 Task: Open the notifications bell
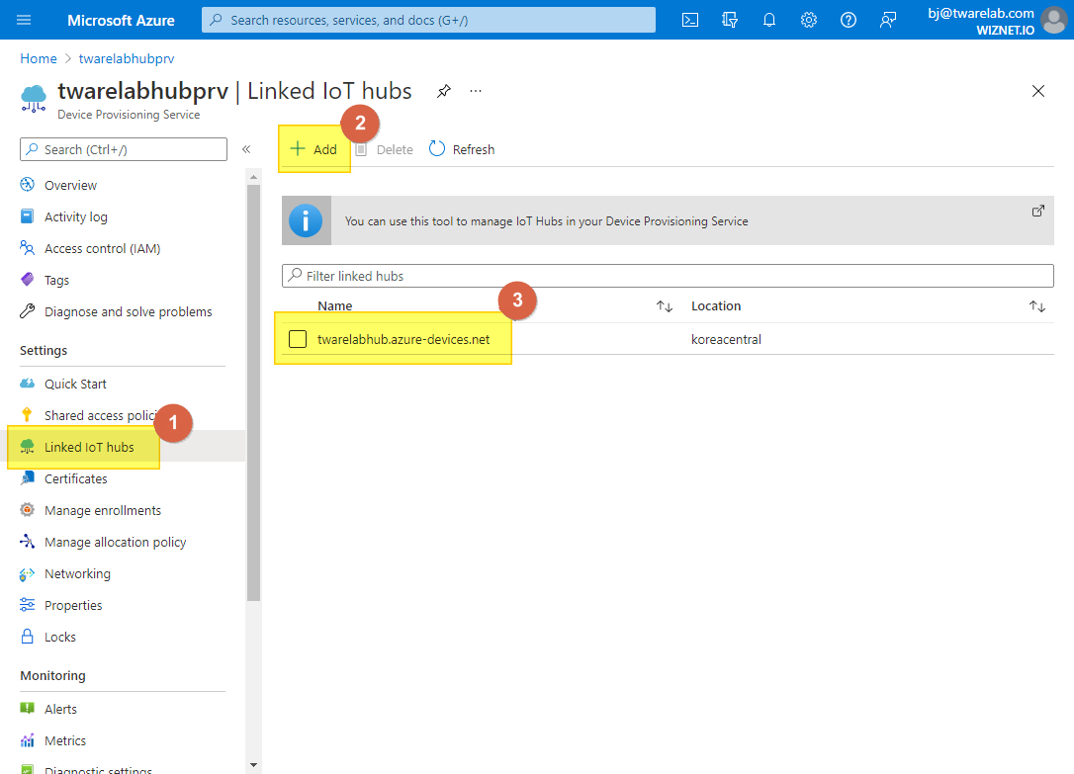[x=769, y=20]
